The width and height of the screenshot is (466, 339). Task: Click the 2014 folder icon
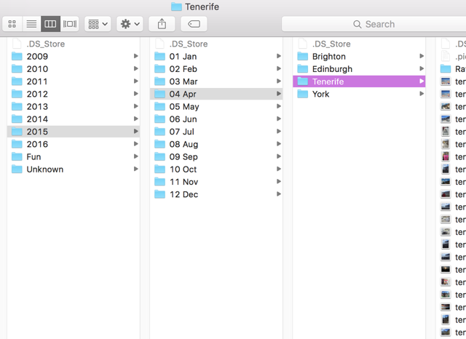[17, 119]
